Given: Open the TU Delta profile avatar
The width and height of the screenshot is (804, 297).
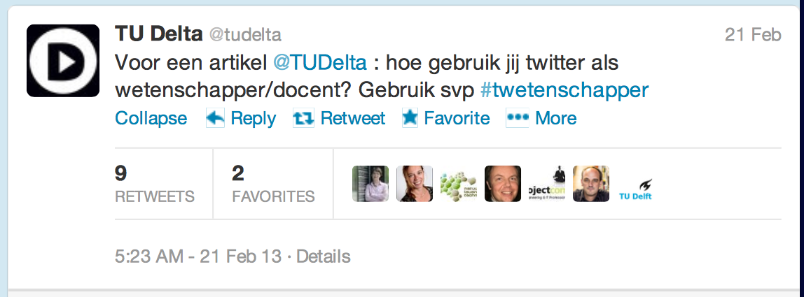Looking at the screenshot, I should coord(63,61).
